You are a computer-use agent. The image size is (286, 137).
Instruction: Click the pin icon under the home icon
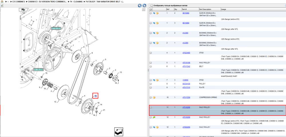(x=2, y=5)
